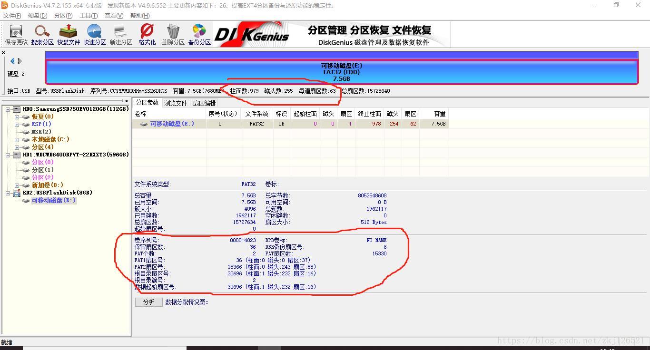This screenshot has height=350, width=650.
Task: Select MSR(2) in the disk tree
Action: coord(41,132)
